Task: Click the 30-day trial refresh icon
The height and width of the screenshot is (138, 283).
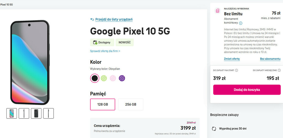Action: [214, 129]
